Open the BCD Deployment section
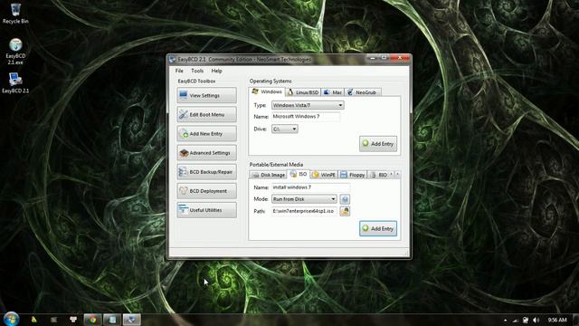The height and width of the screenshot is (326, 579). [207, 191]
